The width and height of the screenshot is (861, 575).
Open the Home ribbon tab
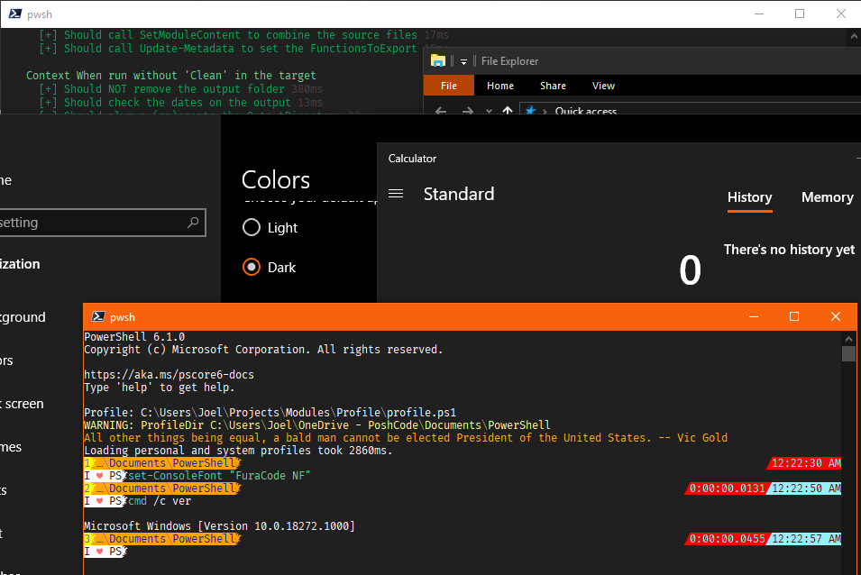point(500,86)
